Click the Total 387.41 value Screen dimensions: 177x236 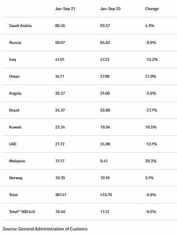coord(61,195)
